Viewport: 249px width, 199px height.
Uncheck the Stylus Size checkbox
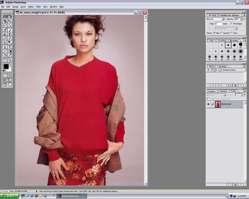214,33
